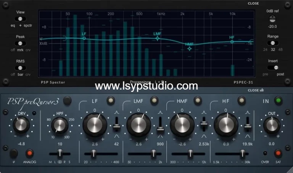Toggle the LF band enable button
This screenshot has height=173, width=293.
tap(111, 101)
